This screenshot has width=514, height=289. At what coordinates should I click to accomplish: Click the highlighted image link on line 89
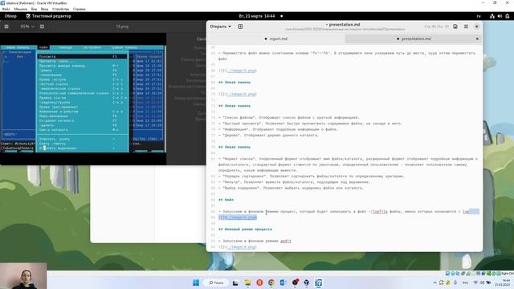click(x=238, y=218)
